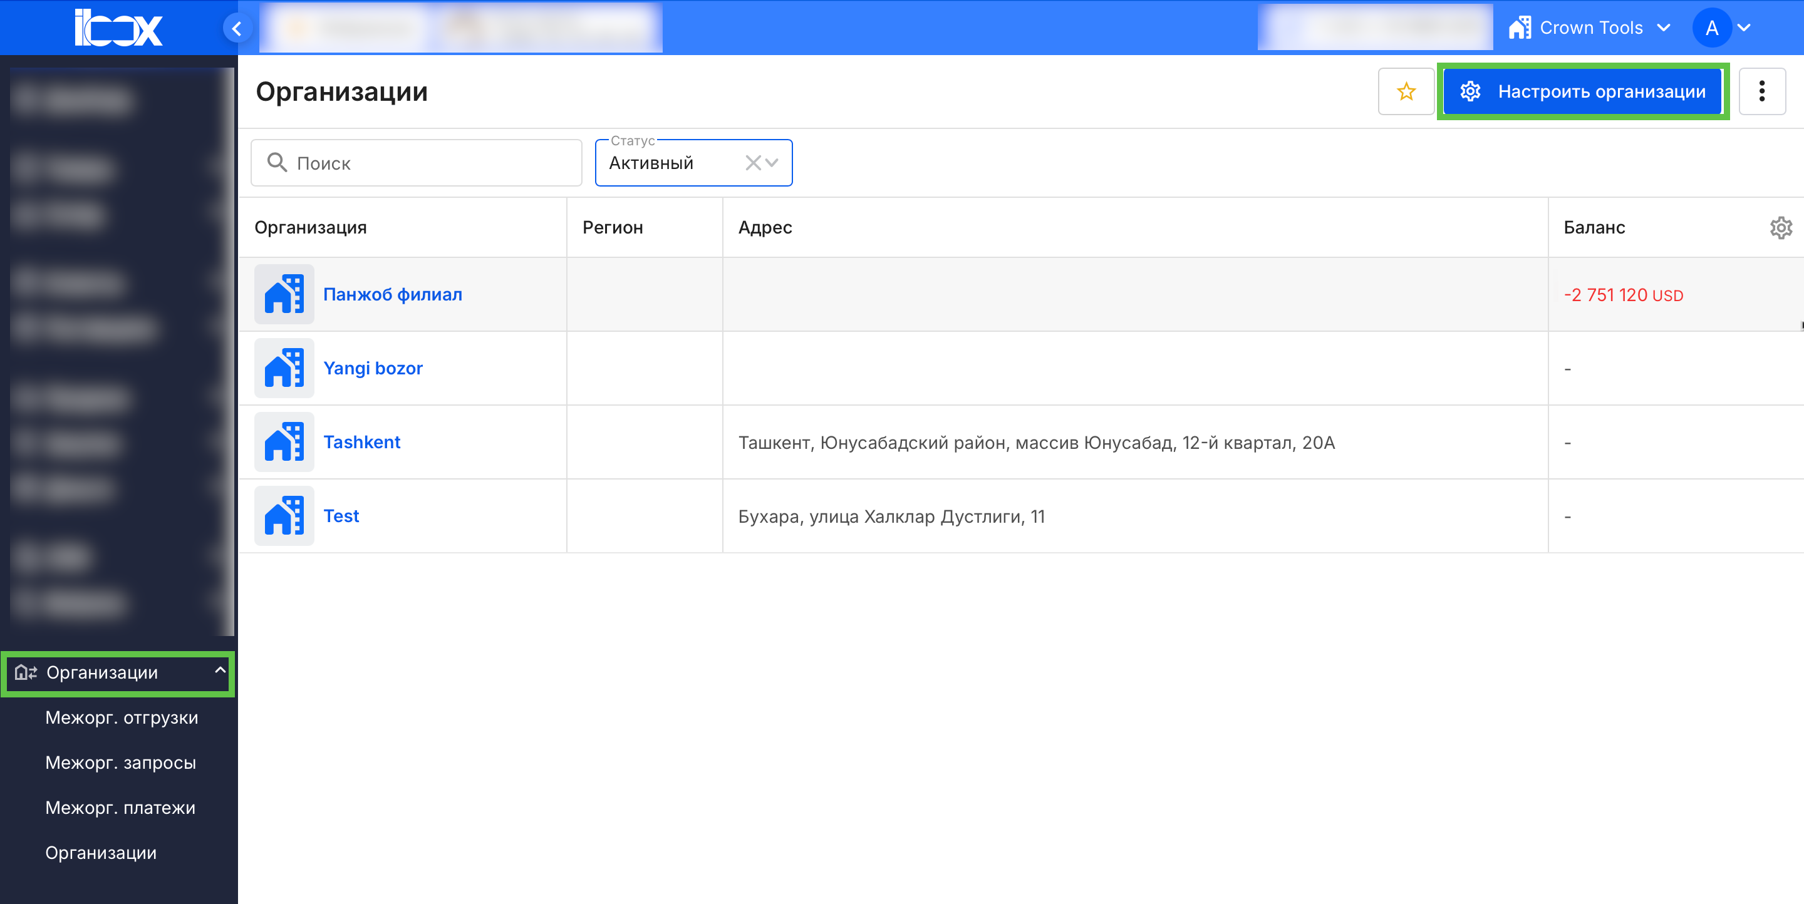Open the three-dot more options menu
This screenshot has height=904, width=1804.
click(x=1761, y=91)
